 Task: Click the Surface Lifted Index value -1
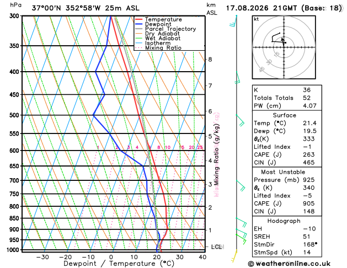[307, 147]
